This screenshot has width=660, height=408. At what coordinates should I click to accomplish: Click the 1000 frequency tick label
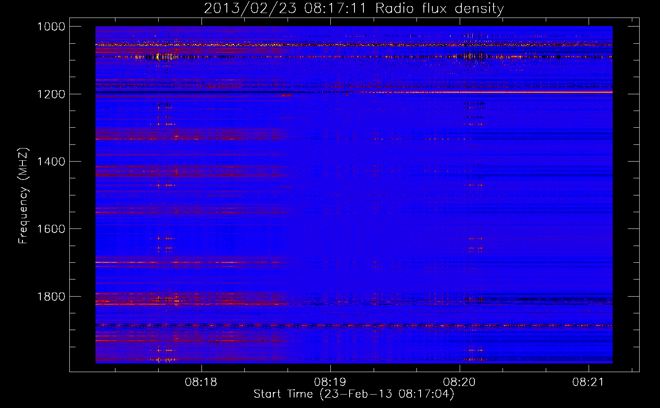(x=51, y=27)
